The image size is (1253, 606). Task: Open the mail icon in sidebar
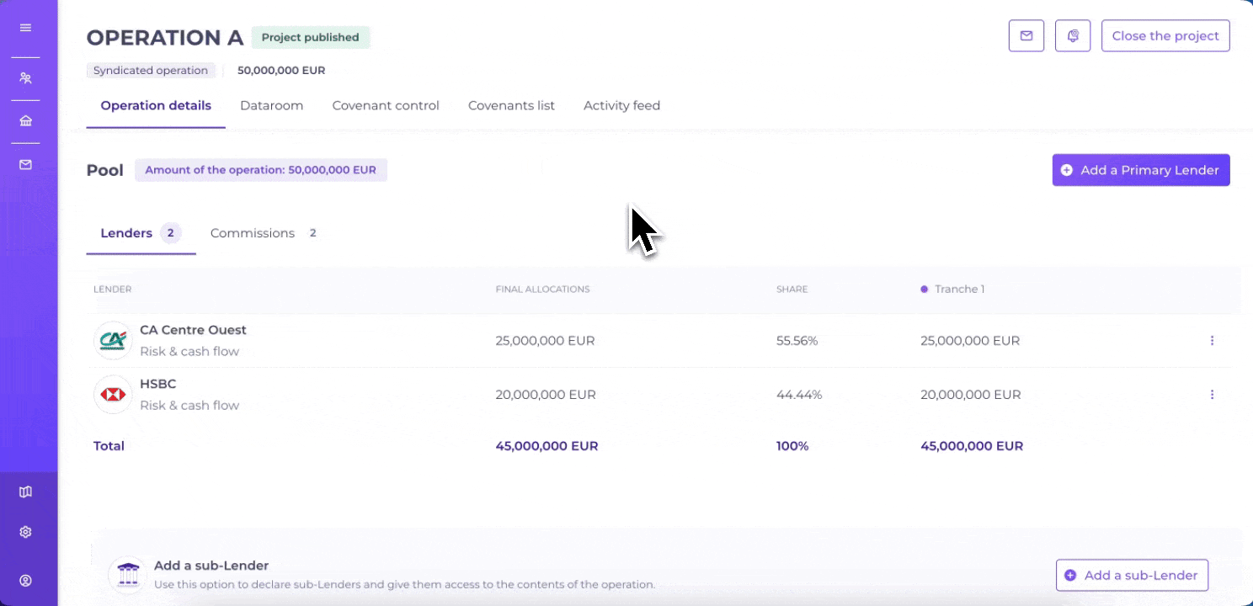[25, 165]
